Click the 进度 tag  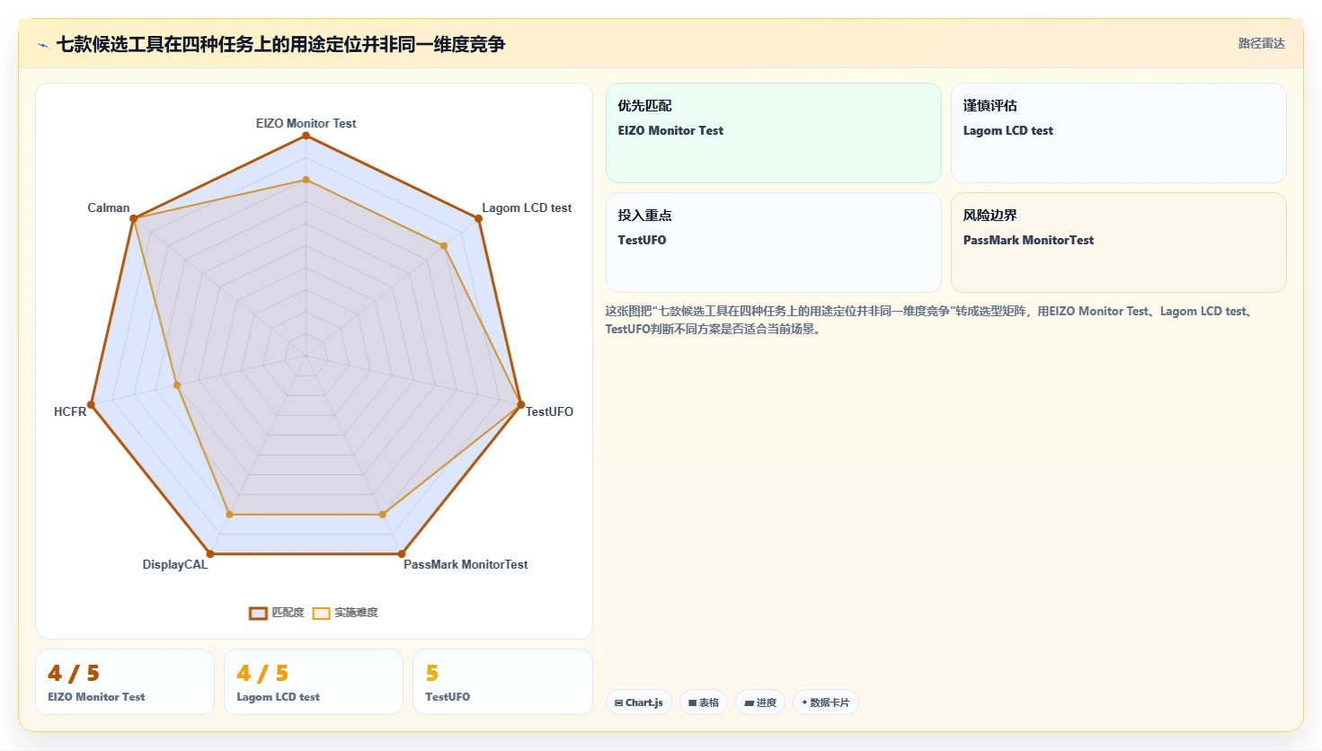pos(760,702)
